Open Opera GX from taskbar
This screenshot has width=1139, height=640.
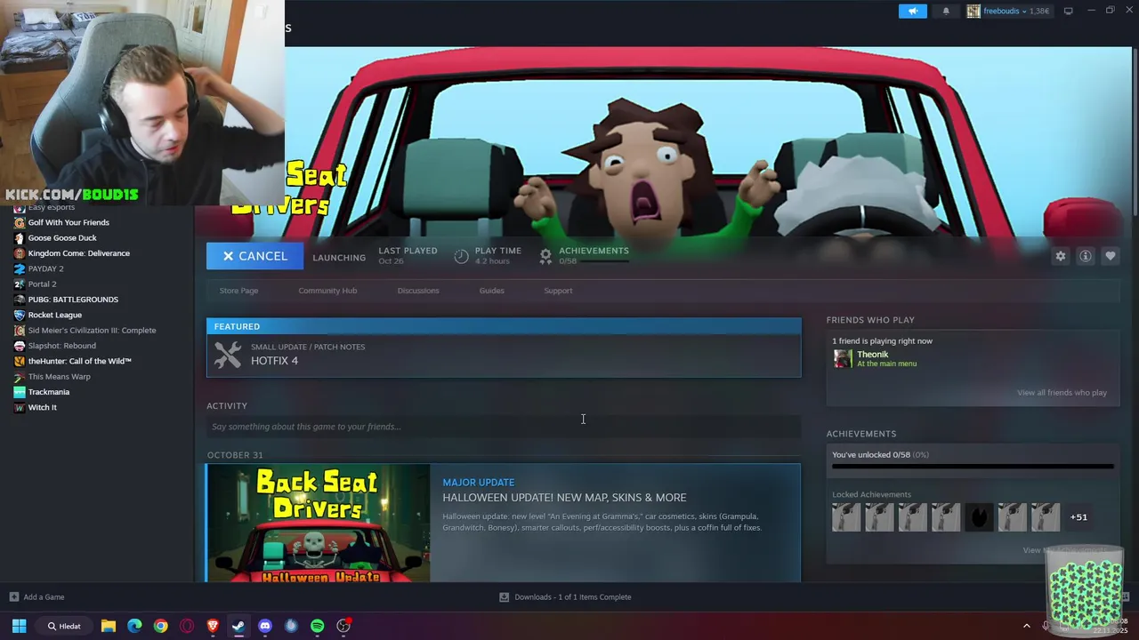coord(187,626)
